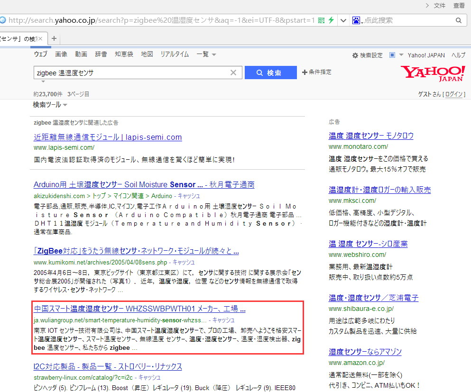
Task: Open 温湿度計・湿度ロガーの輸入販売 ad link
Action: (x=379, y=190)
